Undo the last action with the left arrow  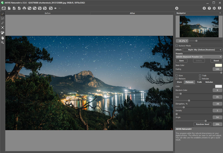[x=55, y=8]
